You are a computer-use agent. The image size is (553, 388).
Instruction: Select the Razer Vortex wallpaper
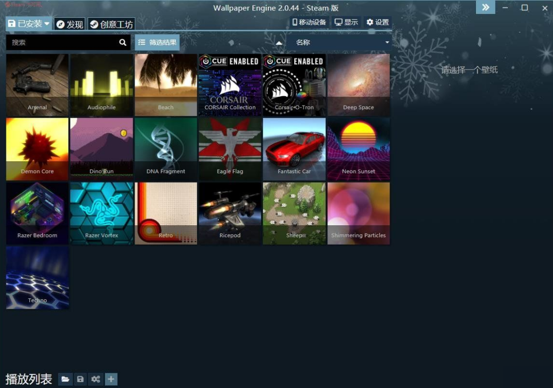[x=101, y=213]
